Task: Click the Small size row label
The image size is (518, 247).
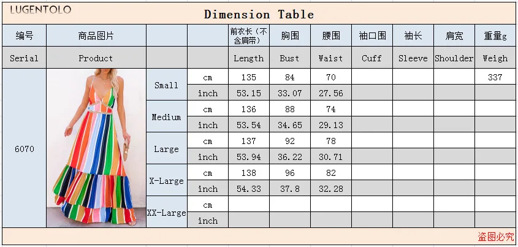Action: coord(166,85)
